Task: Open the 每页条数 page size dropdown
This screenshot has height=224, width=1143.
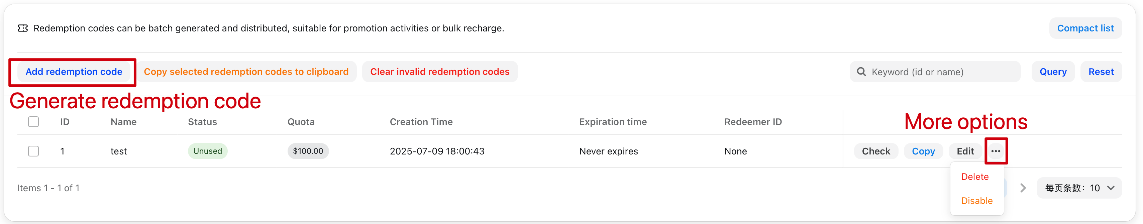Action: pos(1079,188)
